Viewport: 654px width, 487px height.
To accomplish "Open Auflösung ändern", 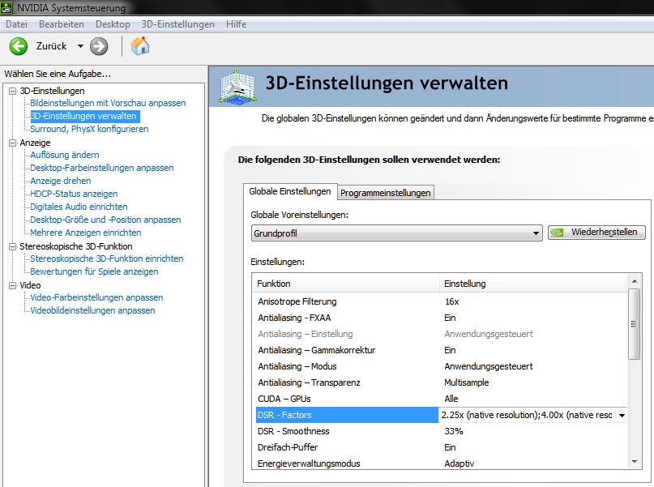I will coord(65,155).
